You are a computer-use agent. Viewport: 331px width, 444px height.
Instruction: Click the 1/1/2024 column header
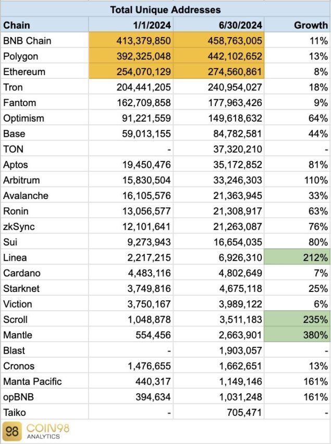coord(131,25)
